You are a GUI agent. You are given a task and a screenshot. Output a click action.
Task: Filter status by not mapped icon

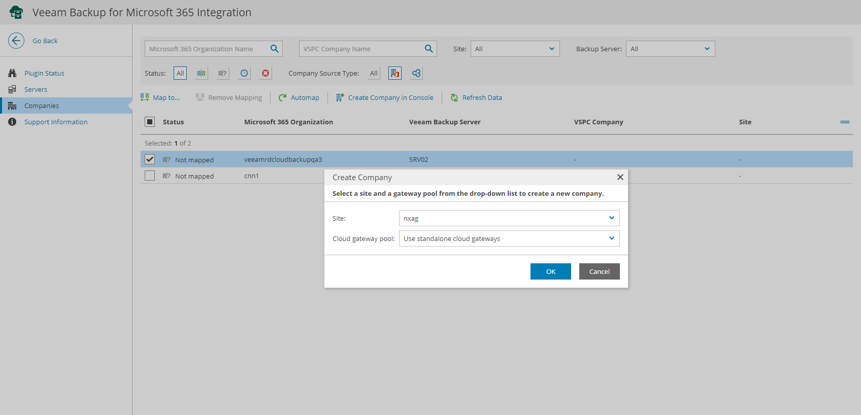click(222, 73)
